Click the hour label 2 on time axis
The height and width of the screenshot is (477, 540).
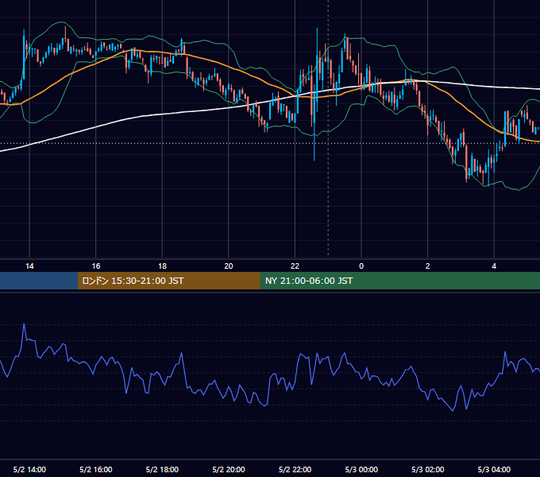[428, 266]
